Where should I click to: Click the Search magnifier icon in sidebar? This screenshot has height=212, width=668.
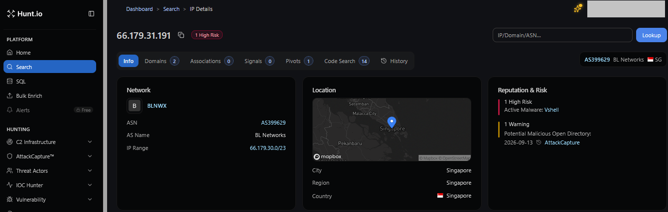click(10, 67)
